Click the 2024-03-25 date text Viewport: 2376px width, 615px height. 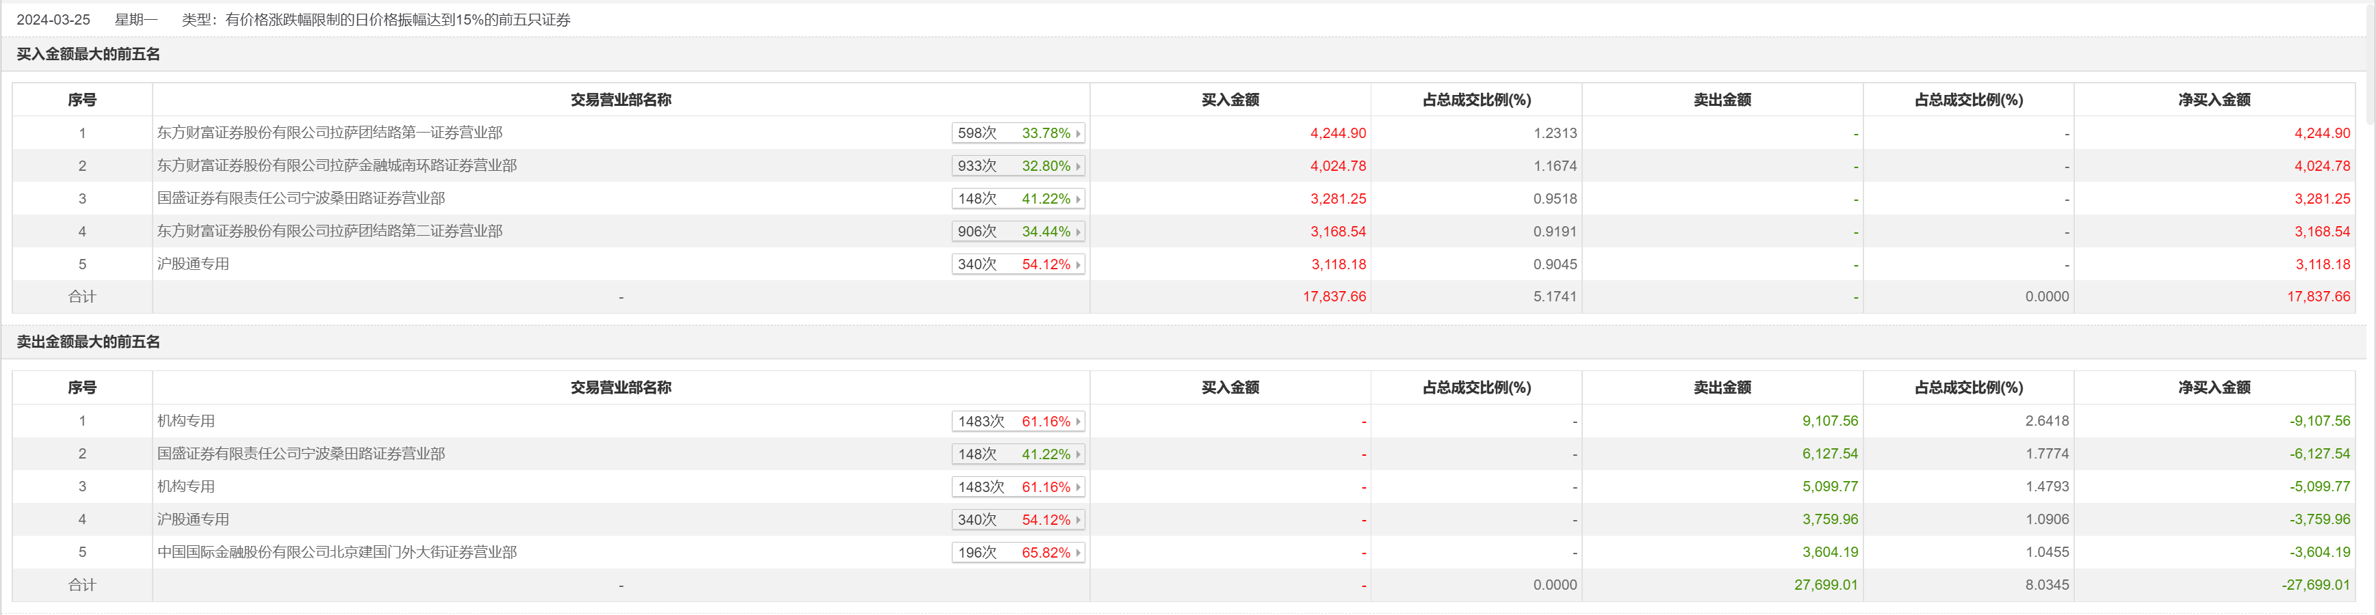[53, 19]
